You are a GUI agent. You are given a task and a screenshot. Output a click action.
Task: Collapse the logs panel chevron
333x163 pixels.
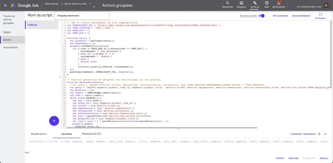325,134
